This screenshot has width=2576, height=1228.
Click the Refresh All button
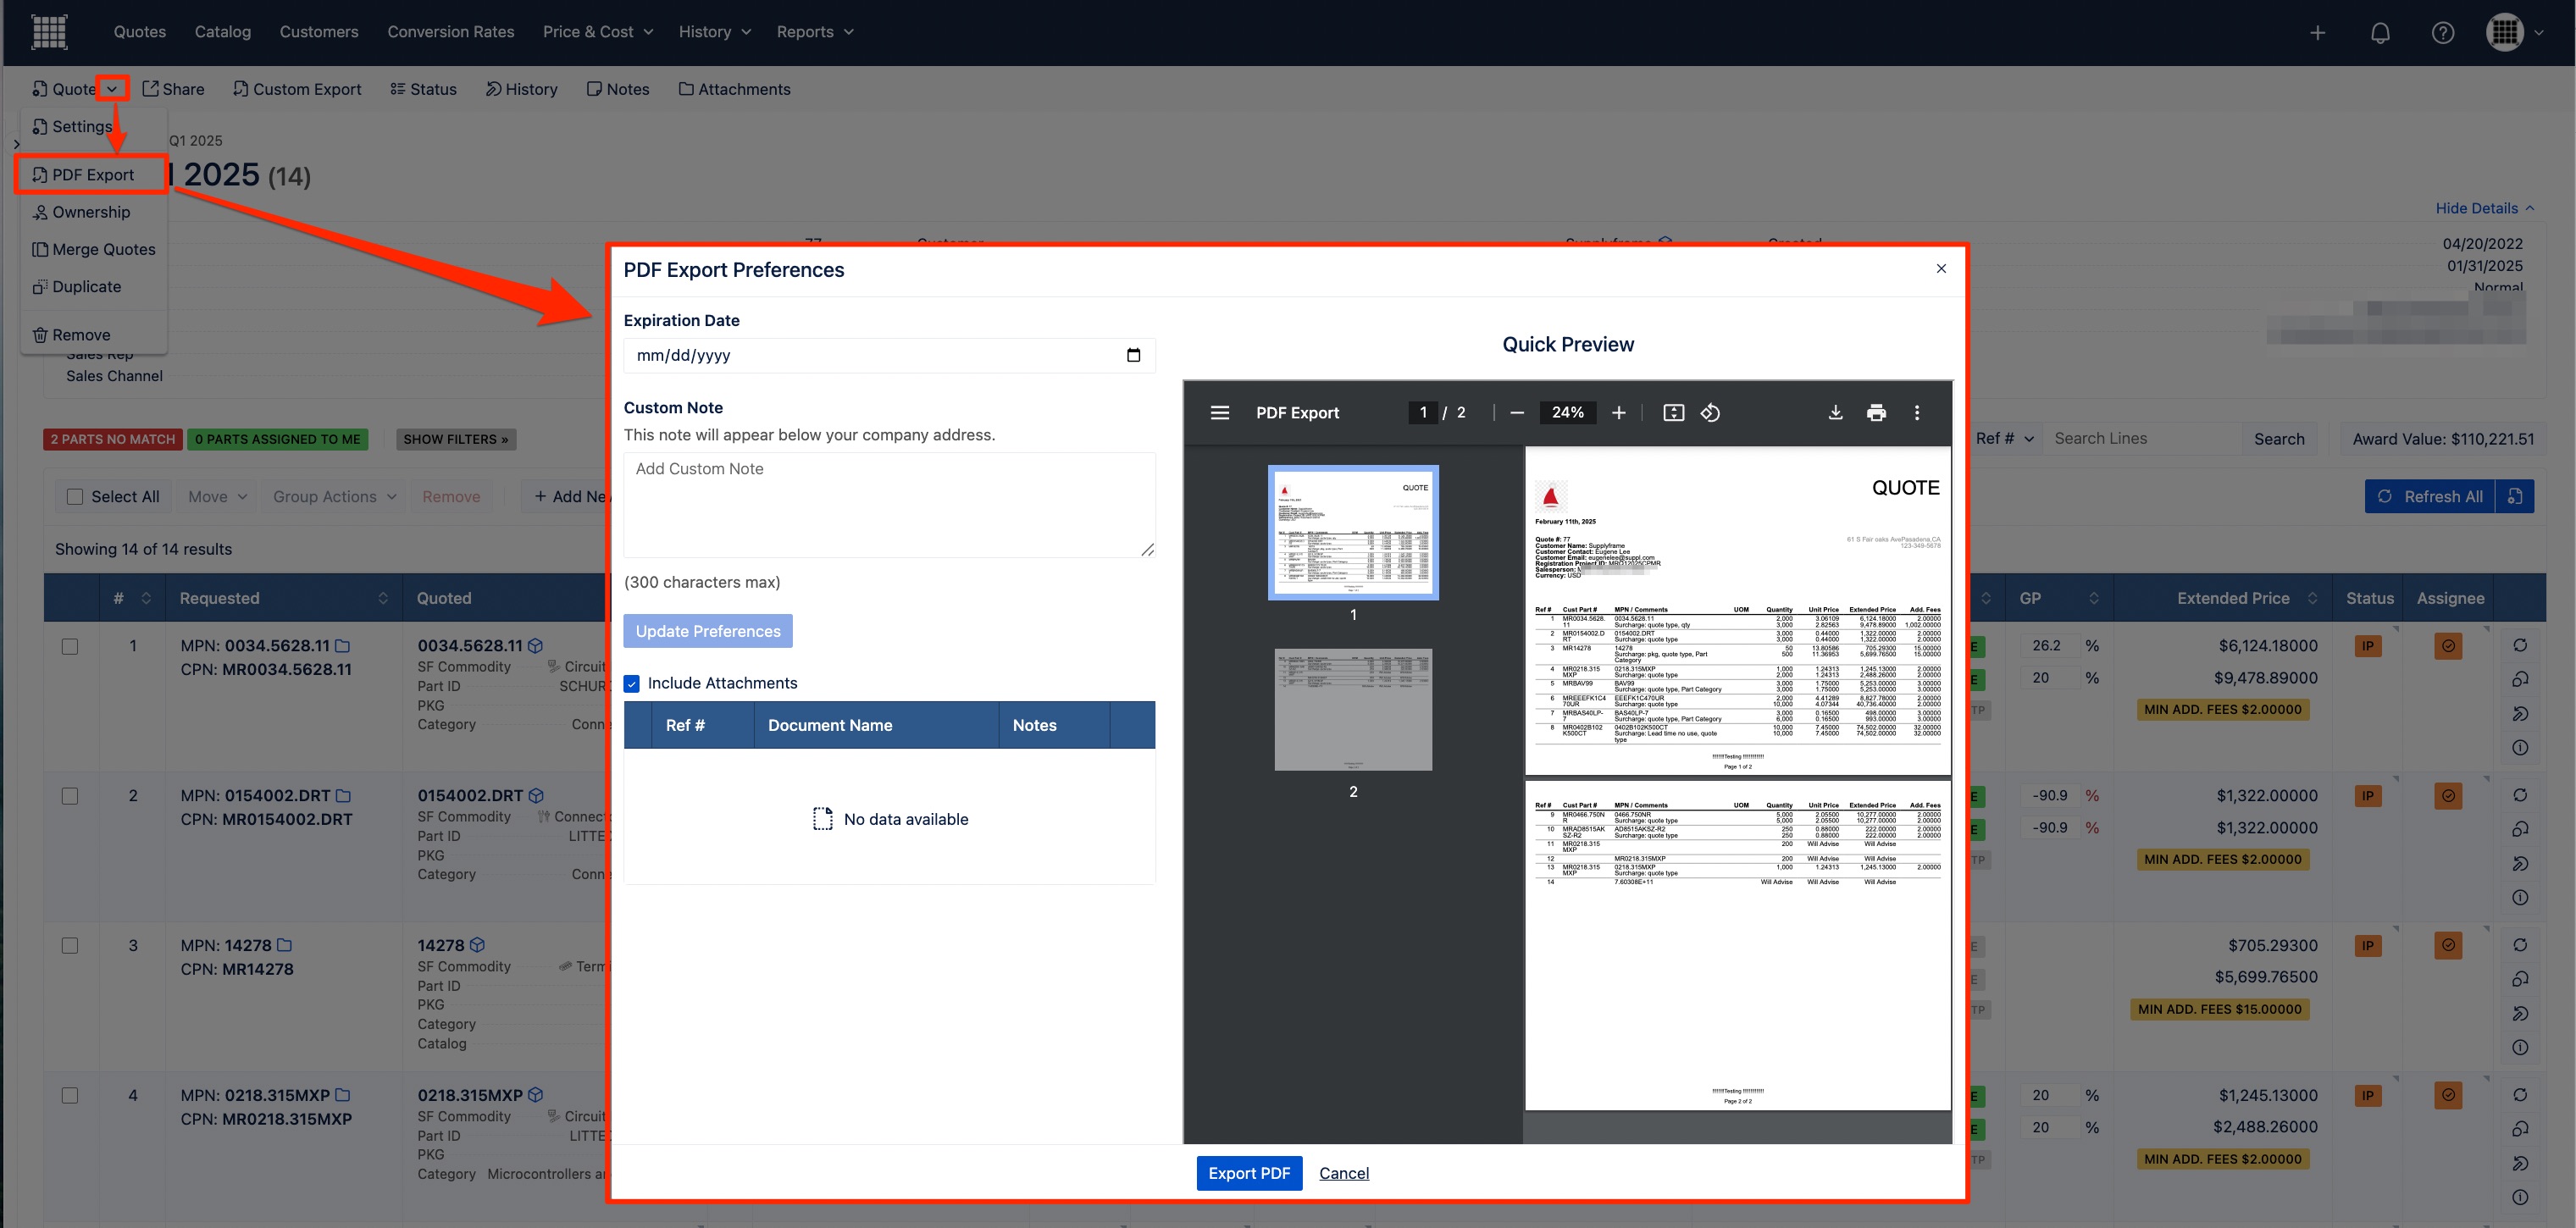pos(2430,496)
